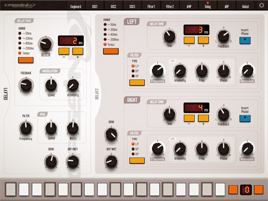Click Delay1 delay time minus button
Screen dimensions: 268x201
[x=64, y=51]
